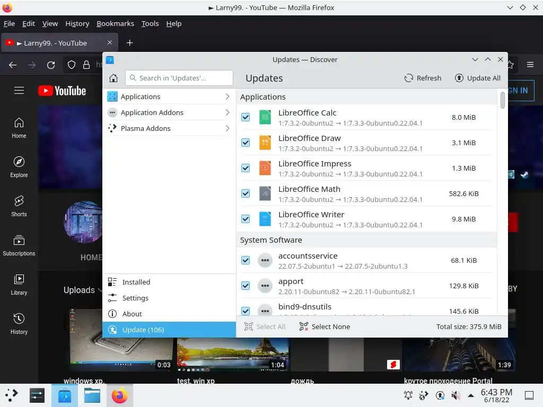The width and height of the screenshot is (543, 407).
Task: Start updating with Update All button
Action: coord(478,78)
